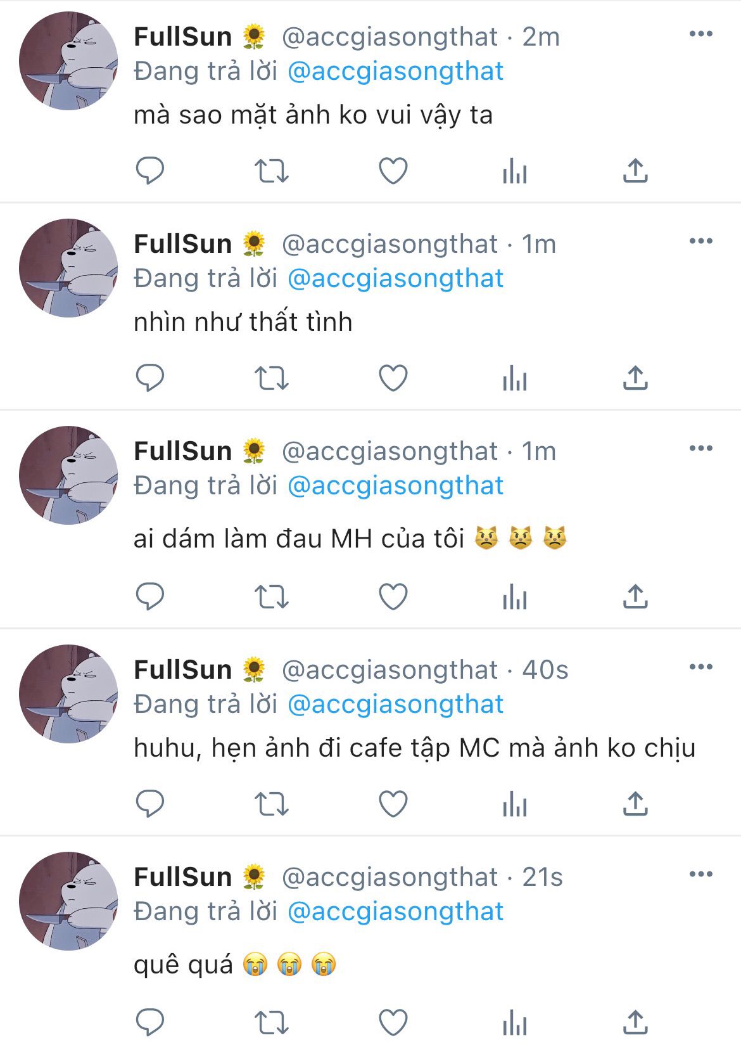Click @accgiasongthat reply link in the 21s tweet
Screen dimensions: 741x1052
[x=395, y=912]
